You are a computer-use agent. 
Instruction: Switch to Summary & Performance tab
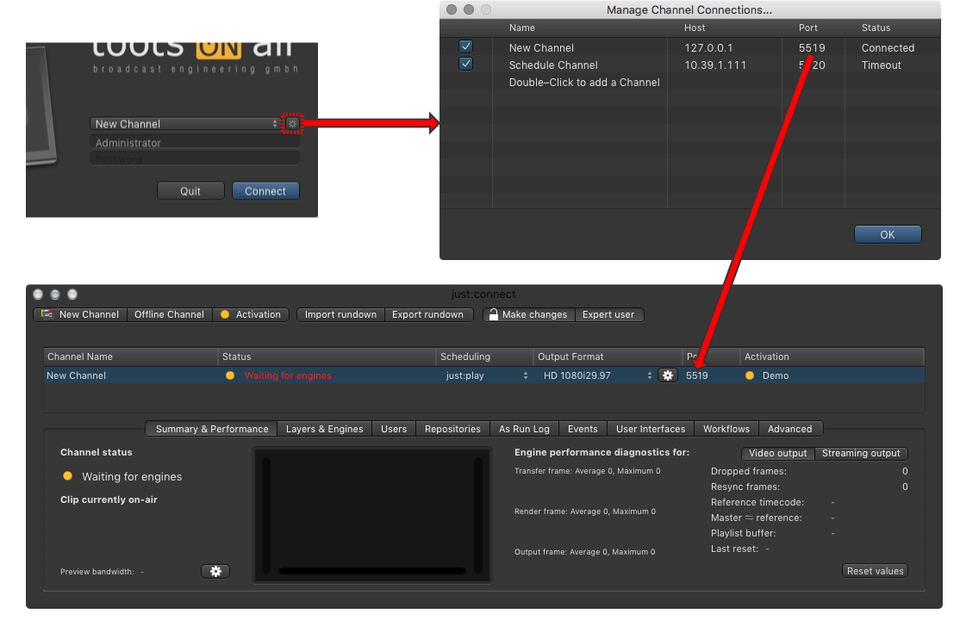click(212, 429)
